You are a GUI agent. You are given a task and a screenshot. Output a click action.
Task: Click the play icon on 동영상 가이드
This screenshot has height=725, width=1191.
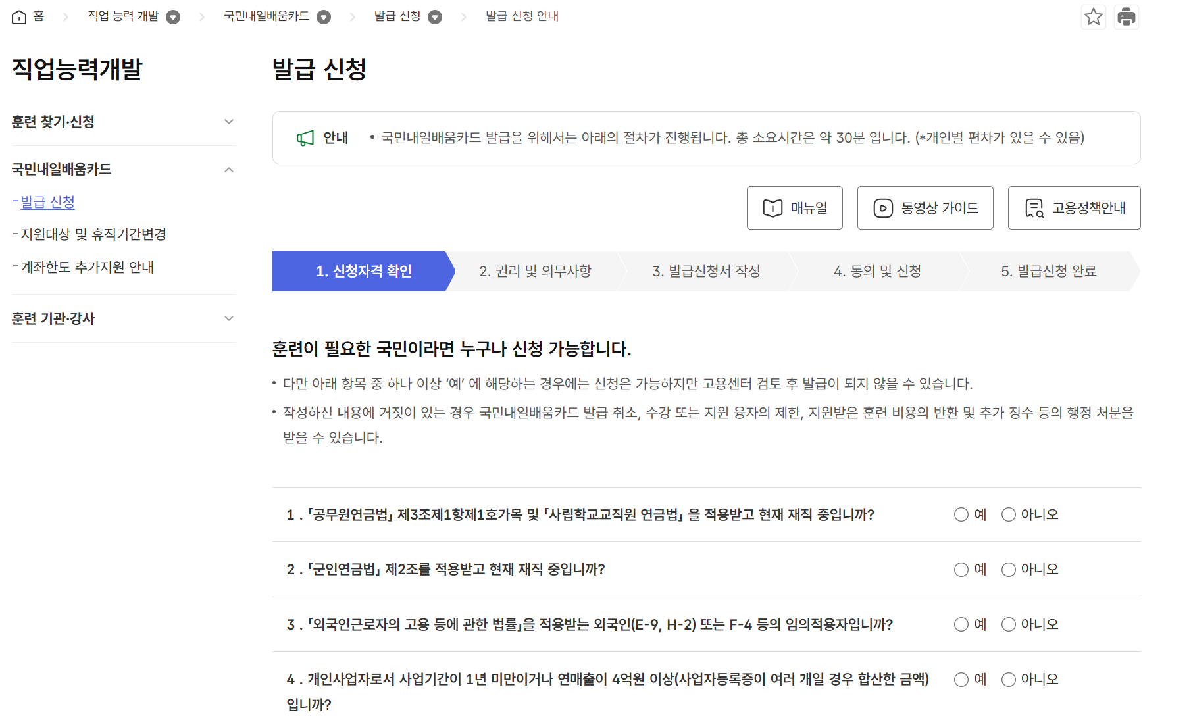(x=883, y=208)
